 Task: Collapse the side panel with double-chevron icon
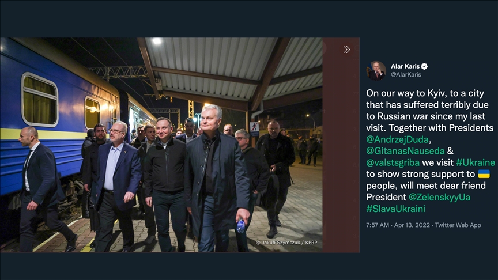346,50
